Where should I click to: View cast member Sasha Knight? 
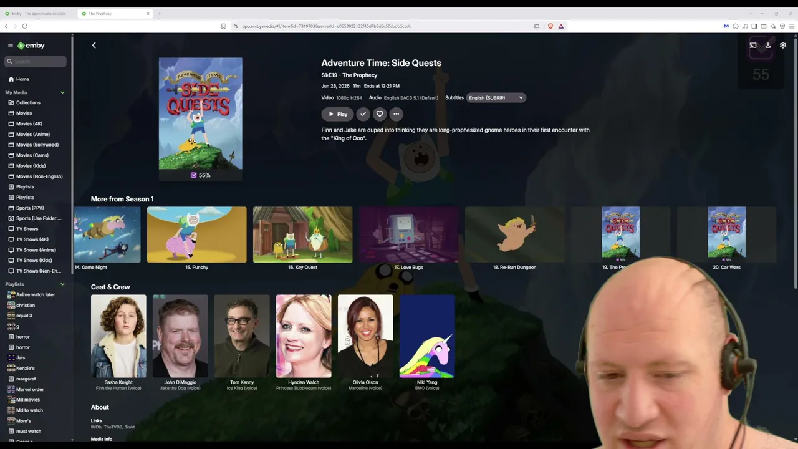pos(118,336)
